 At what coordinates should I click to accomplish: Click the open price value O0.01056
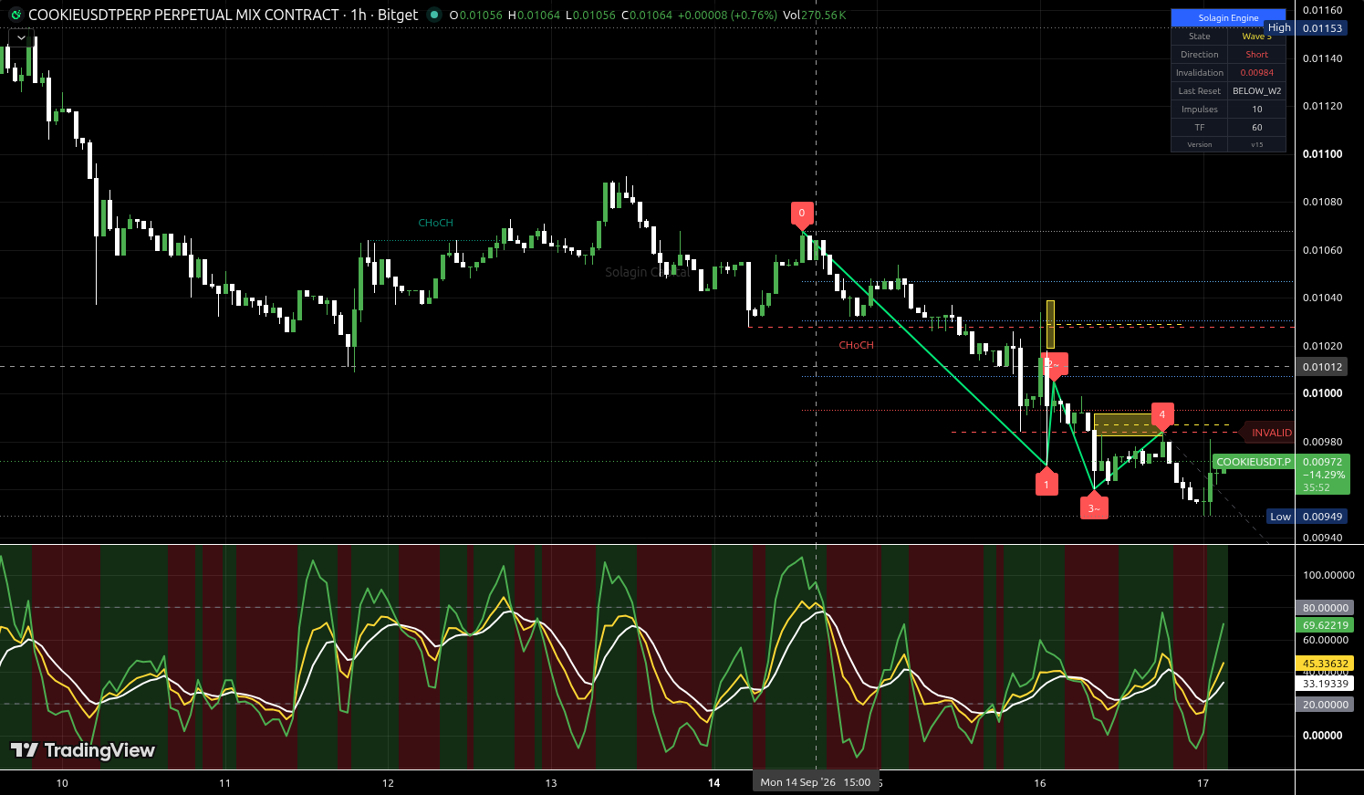point(476,16)
